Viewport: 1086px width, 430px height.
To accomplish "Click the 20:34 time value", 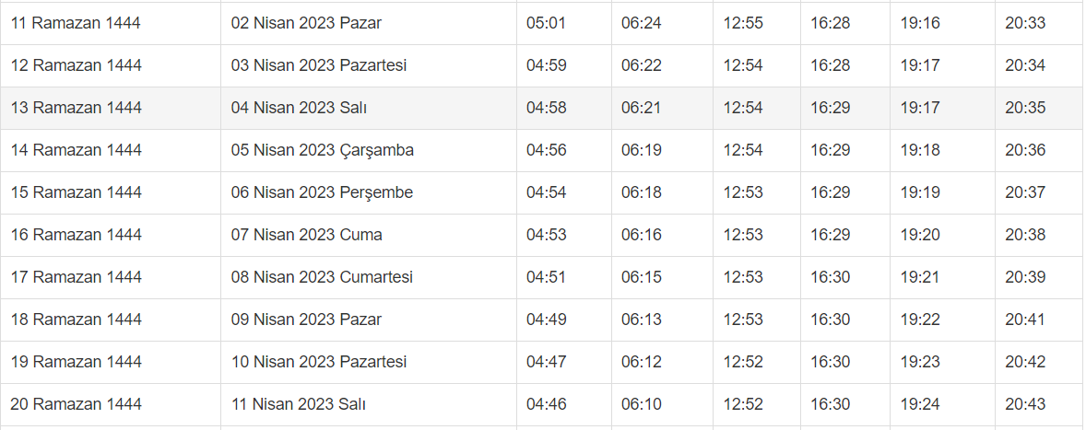I will 1025,65.
